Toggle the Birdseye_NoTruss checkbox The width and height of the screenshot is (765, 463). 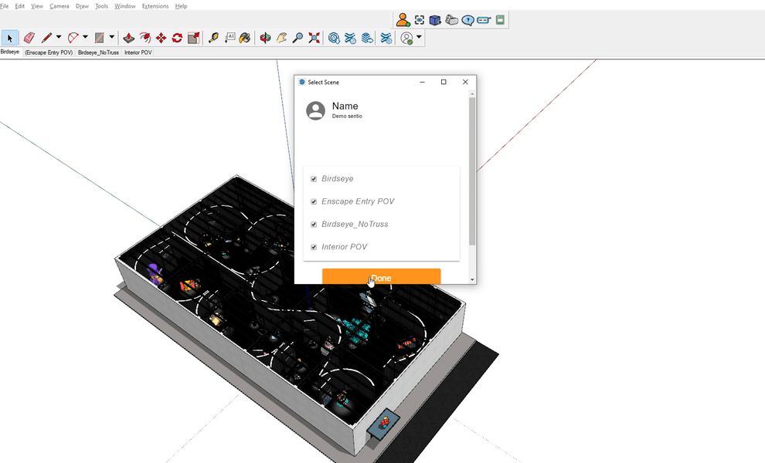[314, 225]
